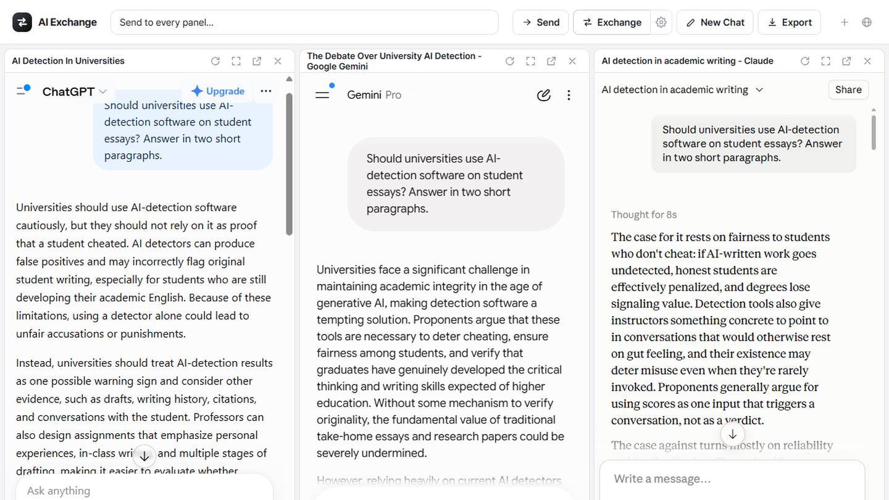Click the Gemini Pro label

point(374,95)
